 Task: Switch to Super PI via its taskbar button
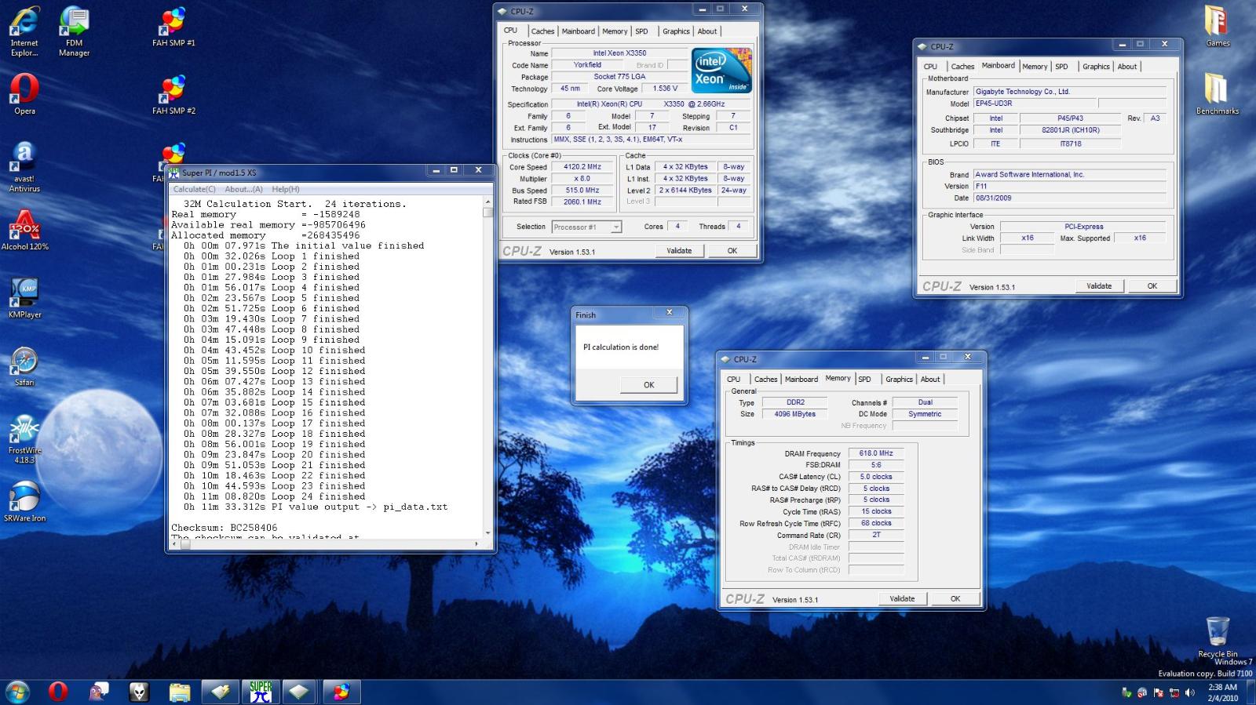tap(261, 692)
